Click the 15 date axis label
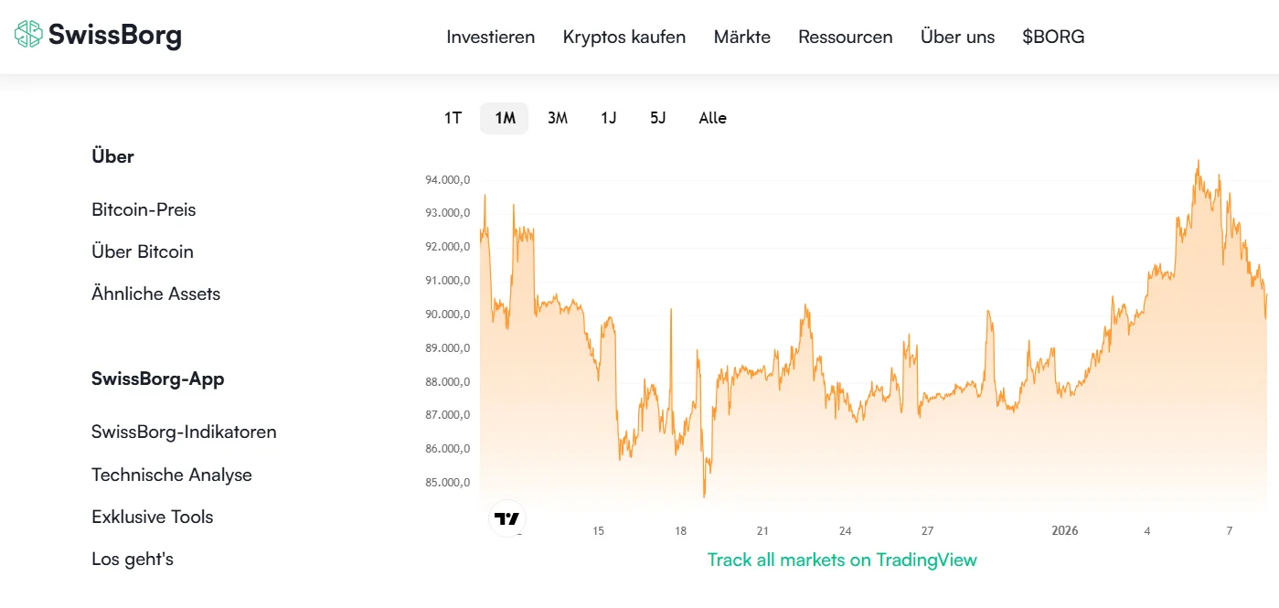The height and width of the screenshot is (608, 1279). [x=599, y=531]
